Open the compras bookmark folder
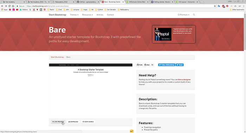 pos(75,9)
